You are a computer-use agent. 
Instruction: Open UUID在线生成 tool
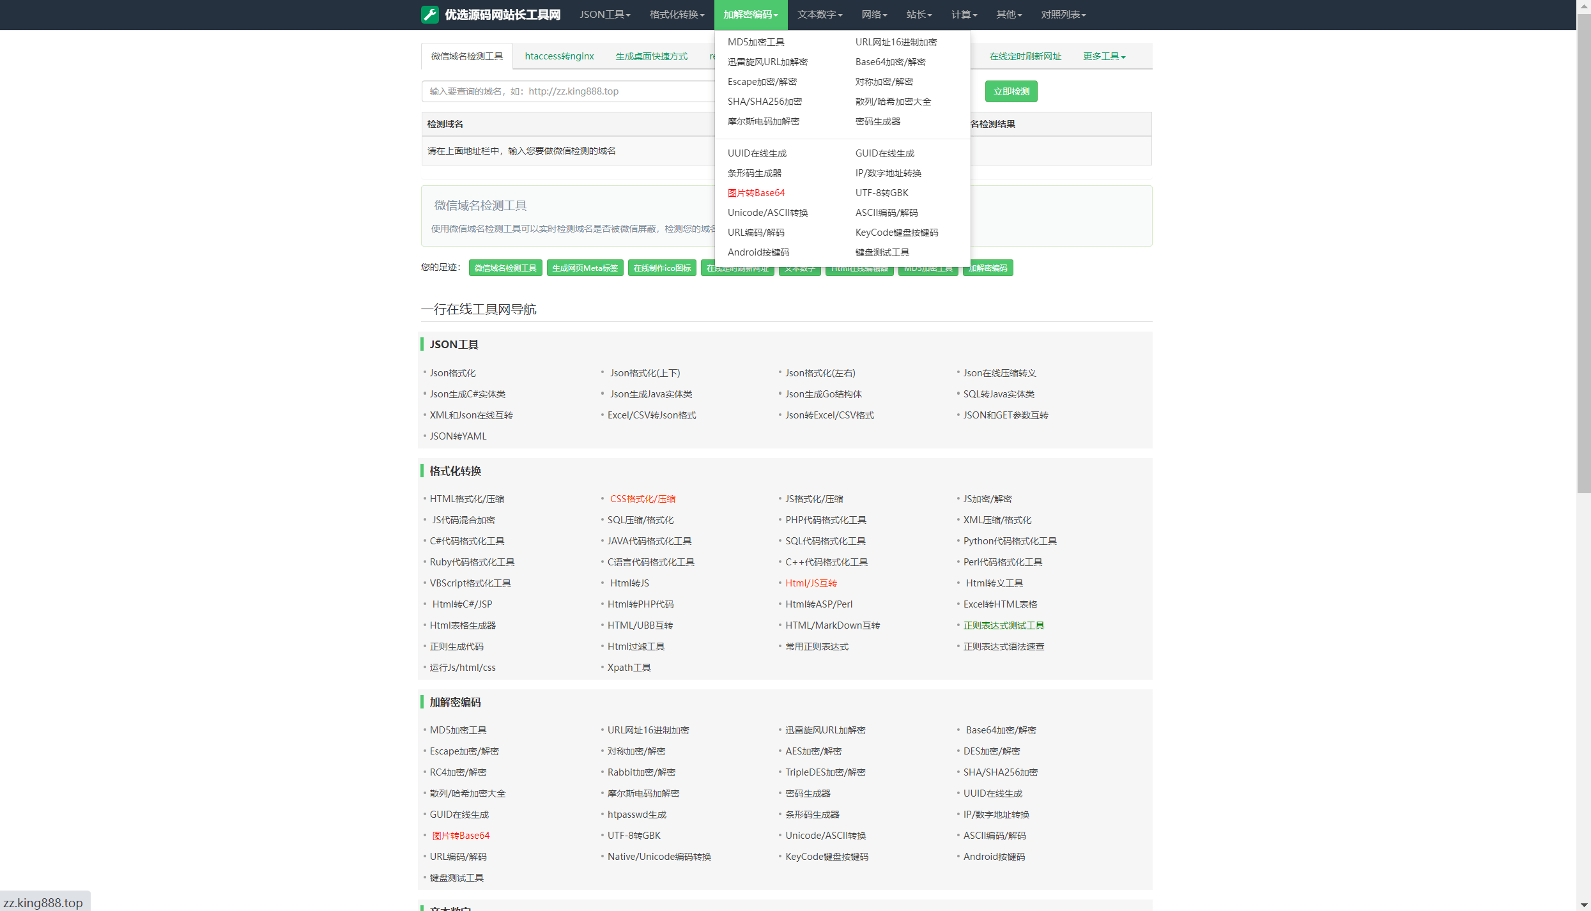pyautogui.click(x=757, y=153)
